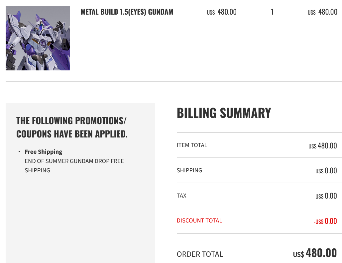
Task: Select the red discount amount -US$ 0.00
Action: [x=325, y=221]
